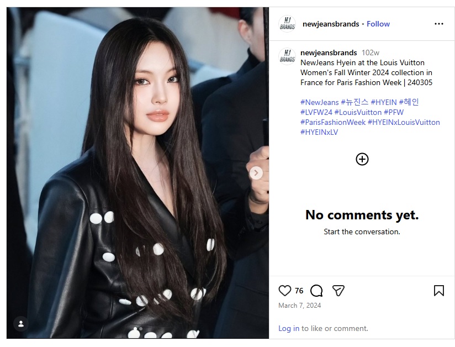
Task: Open the #HYEINxLouisVuitton hashtag
Action: click(x=404, y=122)
